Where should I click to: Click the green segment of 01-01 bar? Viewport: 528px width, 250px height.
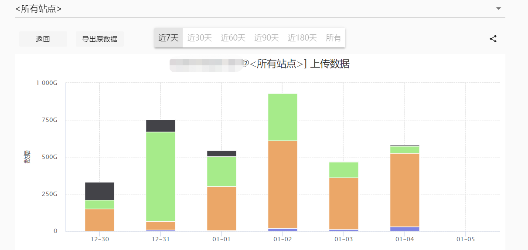point(221,172)
